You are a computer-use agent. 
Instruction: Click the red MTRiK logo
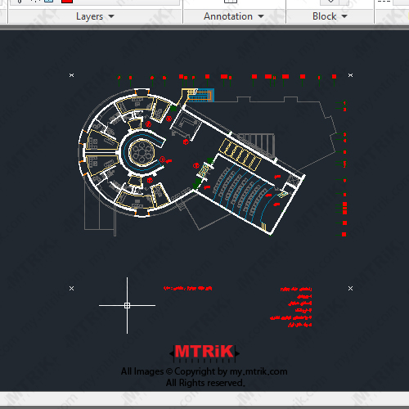pyautogui.click(x=204, y=352)
